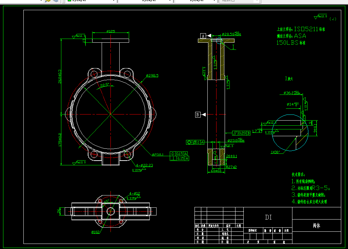Select the 1.7 groove dimension
The image size is (348, 249).
pos(257,131)
